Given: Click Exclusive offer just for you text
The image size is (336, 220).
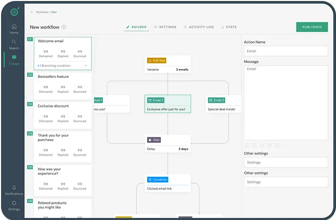Looking at the screenshot, I should (166, 109).
